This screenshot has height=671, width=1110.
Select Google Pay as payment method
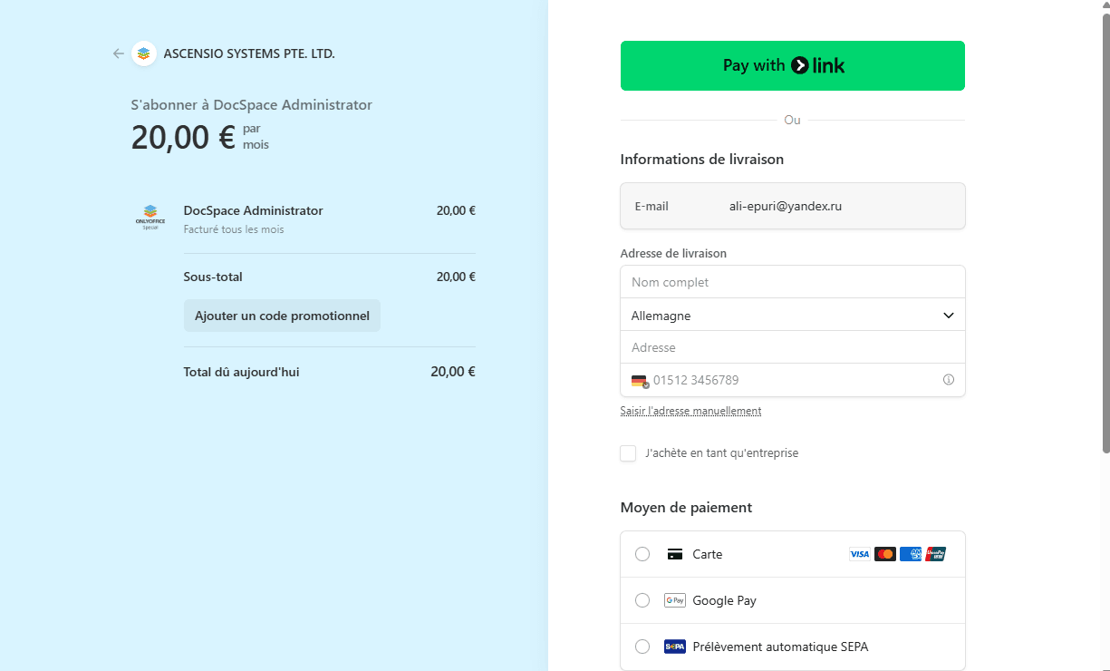(642, 599)
